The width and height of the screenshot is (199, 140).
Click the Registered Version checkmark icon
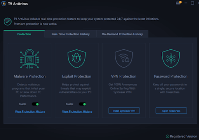pyautogui.click(x=168, y=136)
